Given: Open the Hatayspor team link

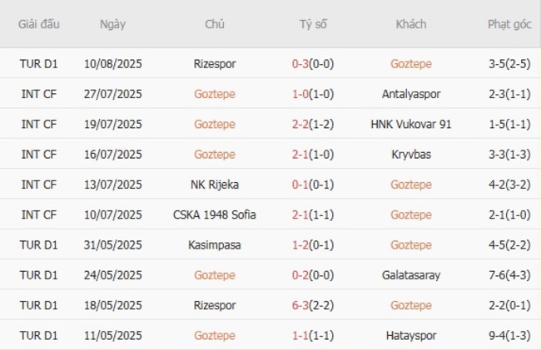Looking at the screenshot, I should point(411,335).
